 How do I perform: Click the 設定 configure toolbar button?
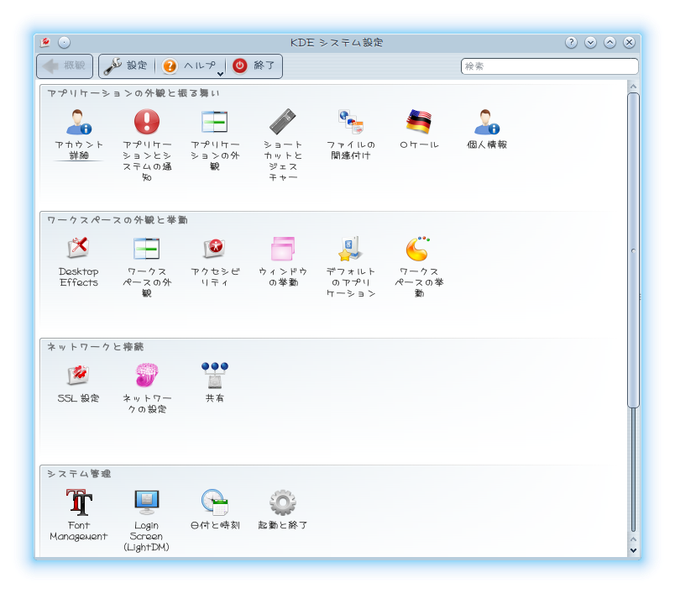126,66
